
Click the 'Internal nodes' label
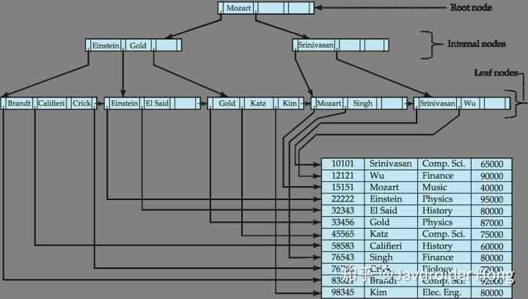click(477, 44)
